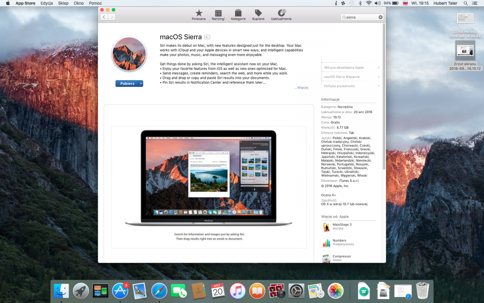
Task: Select the Zrzut ekranu 2016-08 desktop file
Action: [x=465, y=26]
